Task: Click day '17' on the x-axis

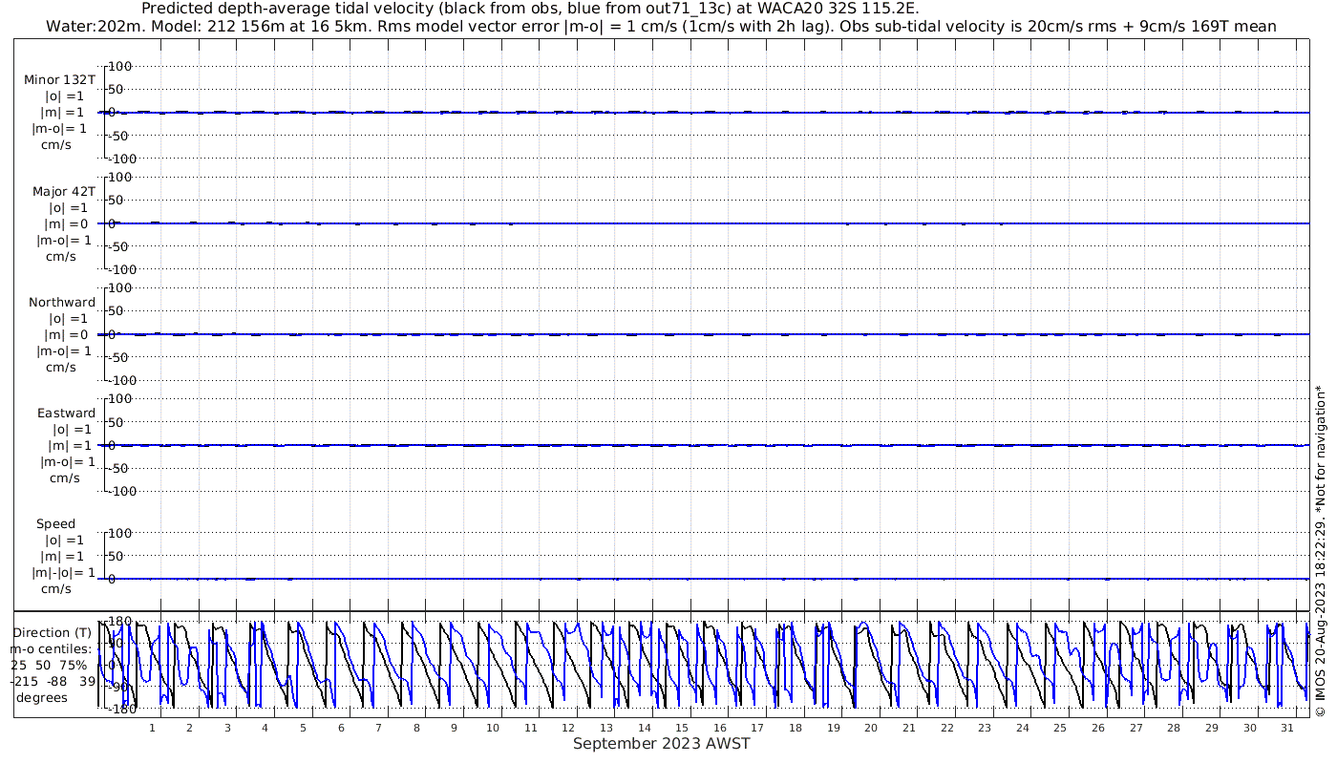Action: (758, 728)
